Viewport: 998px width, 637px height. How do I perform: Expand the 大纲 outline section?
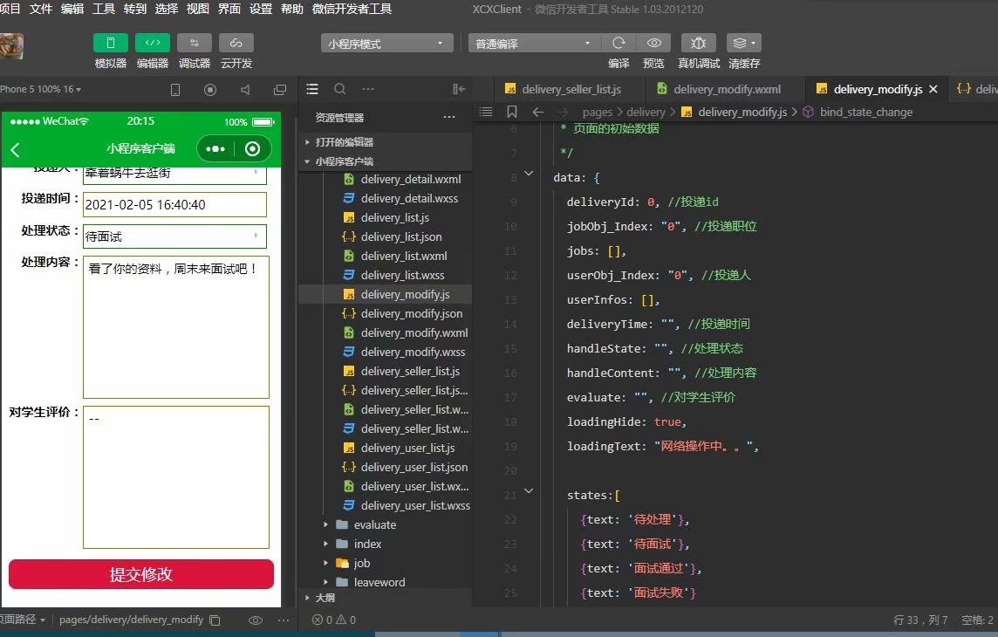(385, 599)
